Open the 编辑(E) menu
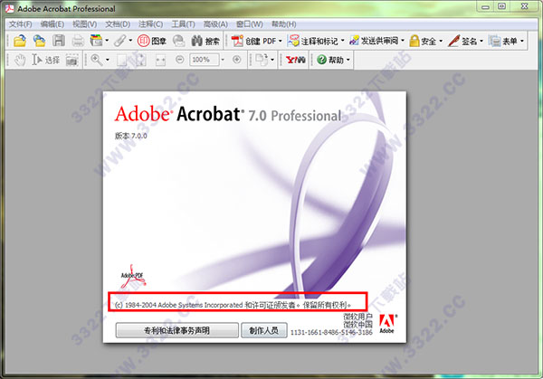This screenshot has width=543, height=379. (x=52, y=24)
